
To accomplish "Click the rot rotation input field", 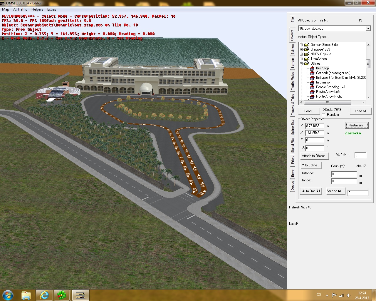I will pyautogui.click(x=314, y=148).
